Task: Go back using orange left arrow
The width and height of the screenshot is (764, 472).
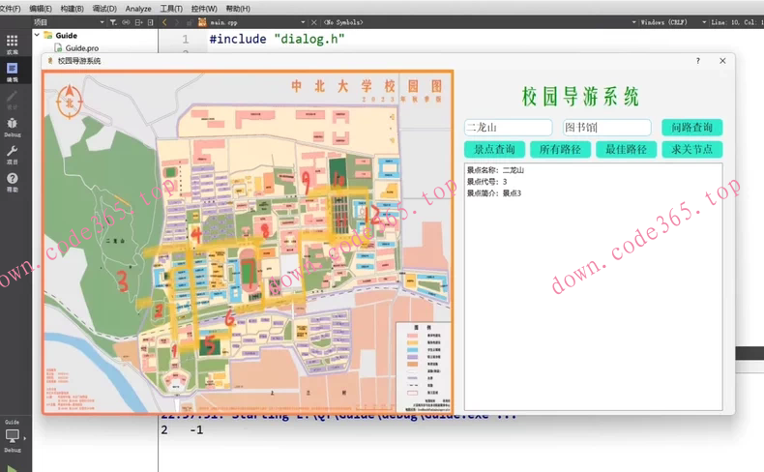Action: coord(164,22)
